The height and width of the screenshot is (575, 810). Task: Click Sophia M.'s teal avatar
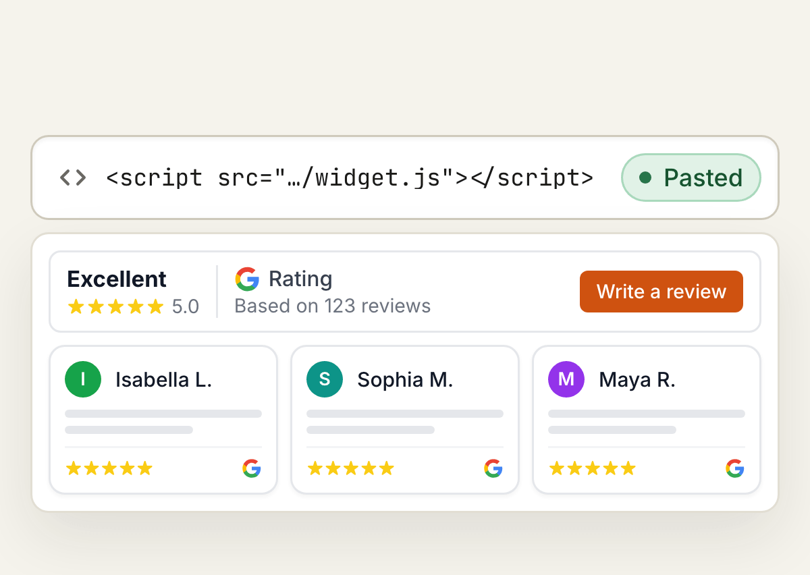tap(325, 379)
